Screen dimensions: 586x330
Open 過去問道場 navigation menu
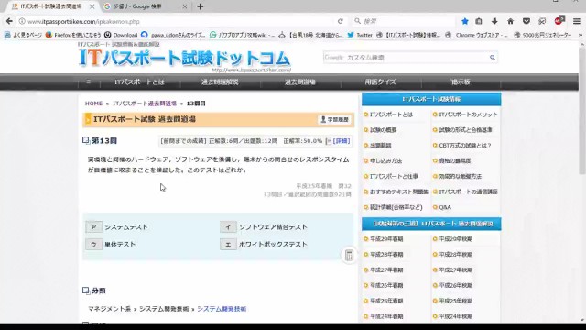[300, 82]
